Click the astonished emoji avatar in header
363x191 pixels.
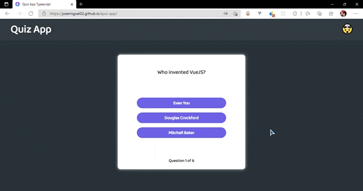coord(347,29)
